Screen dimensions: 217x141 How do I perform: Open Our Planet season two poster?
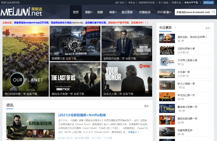[x=25, y=61]
